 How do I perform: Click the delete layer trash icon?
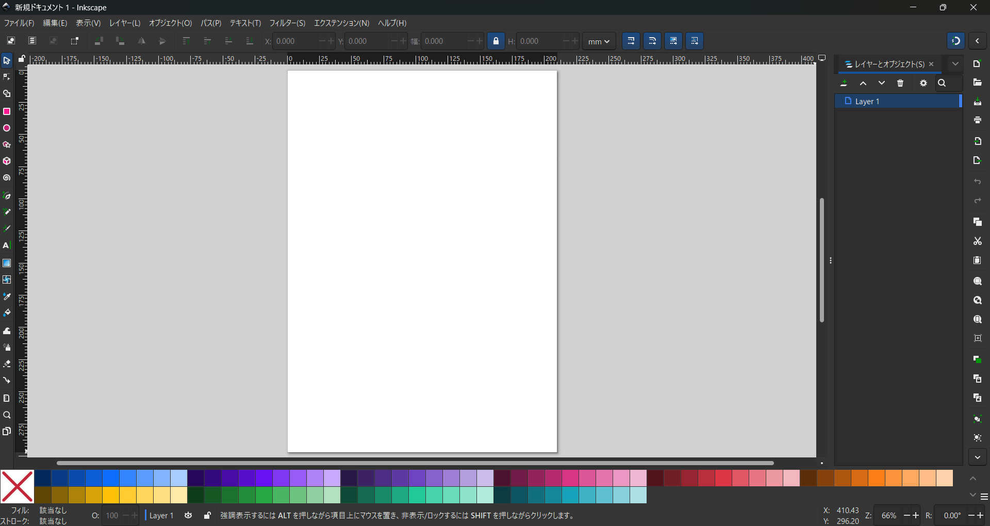900,83
